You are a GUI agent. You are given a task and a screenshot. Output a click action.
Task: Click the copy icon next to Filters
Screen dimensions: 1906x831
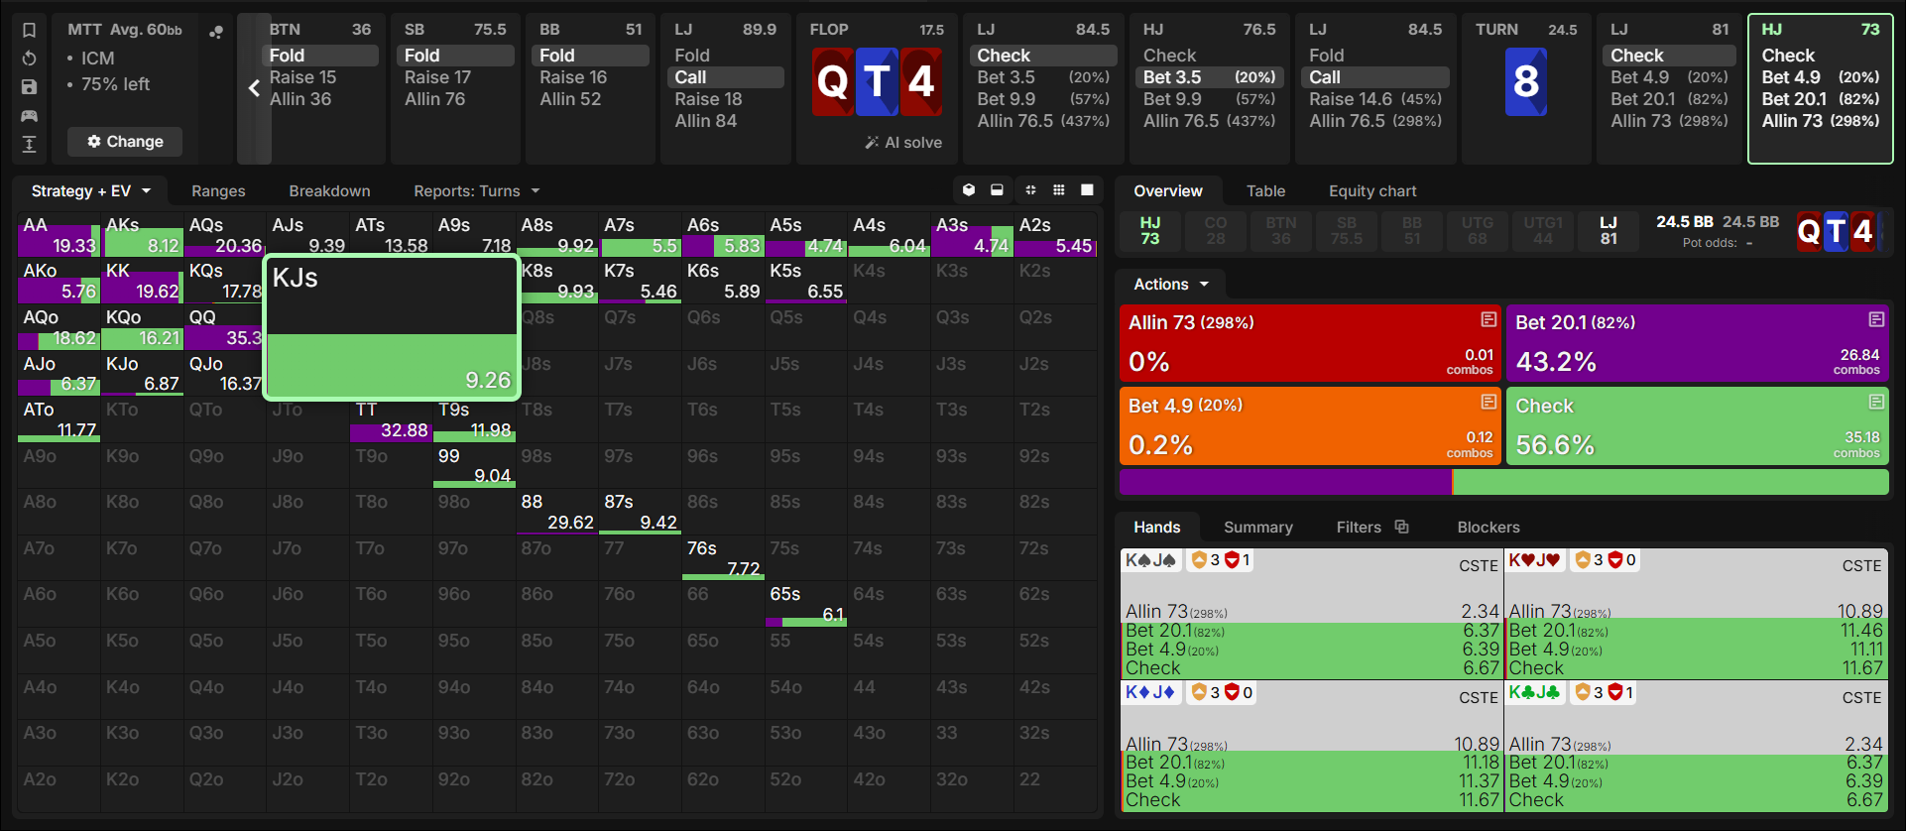(x=1401, y=527)
